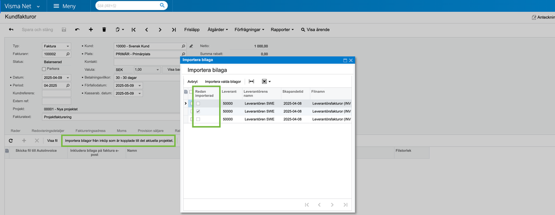
Task: Add a new invoice with plus icon
Action: pyautogui.click(x=91, y=29)
